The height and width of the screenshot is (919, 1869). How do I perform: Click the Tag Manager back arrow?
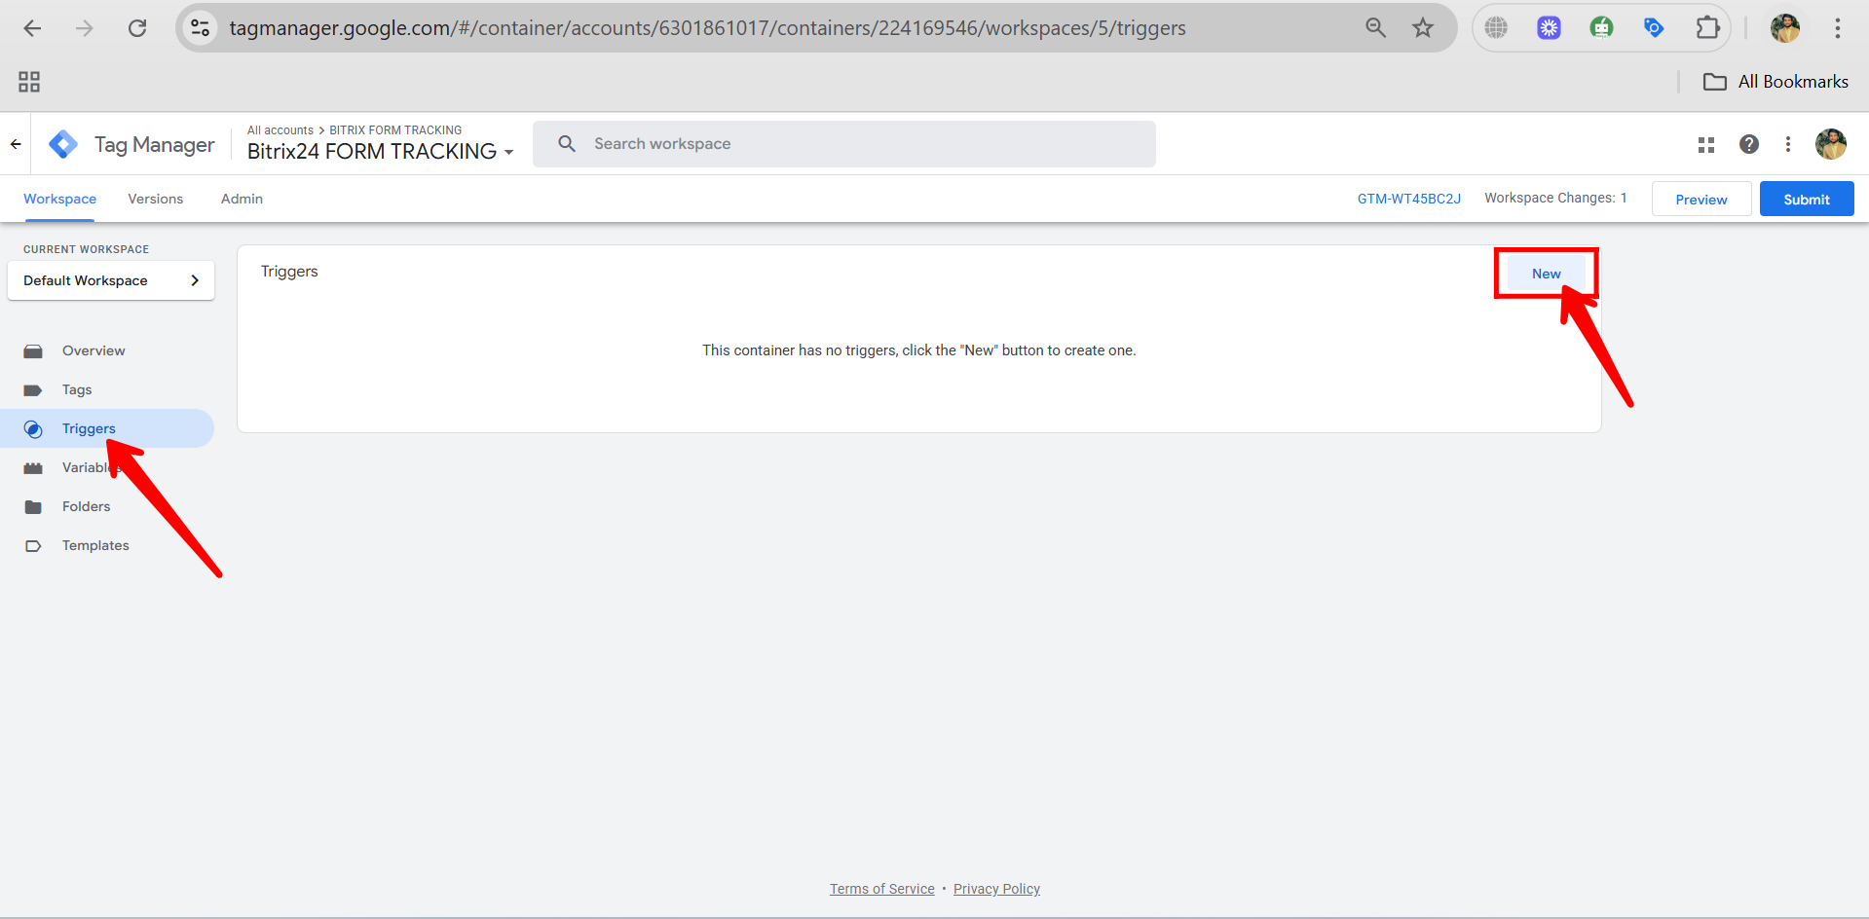click(x=16, y=144)
